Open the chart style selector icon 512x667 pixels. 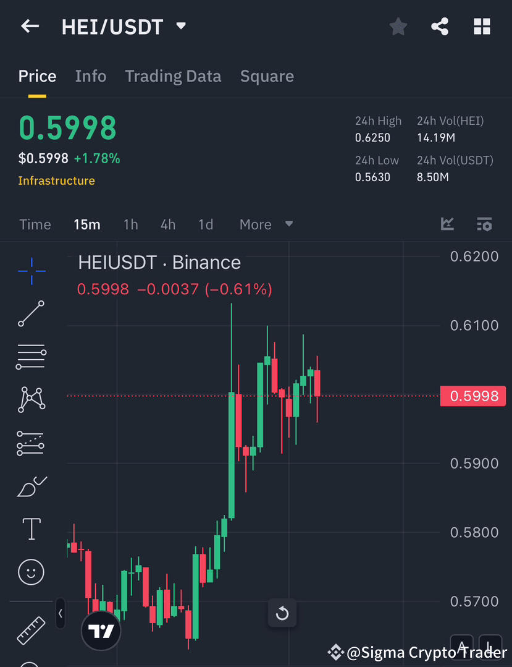447,224
